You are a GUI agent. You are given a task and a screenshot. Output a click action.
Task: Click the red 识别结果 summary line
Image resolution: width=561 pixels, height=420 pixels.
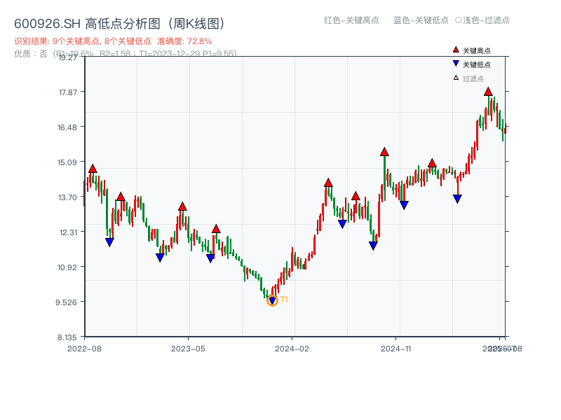pyautogui.click(x=113, y=41)
